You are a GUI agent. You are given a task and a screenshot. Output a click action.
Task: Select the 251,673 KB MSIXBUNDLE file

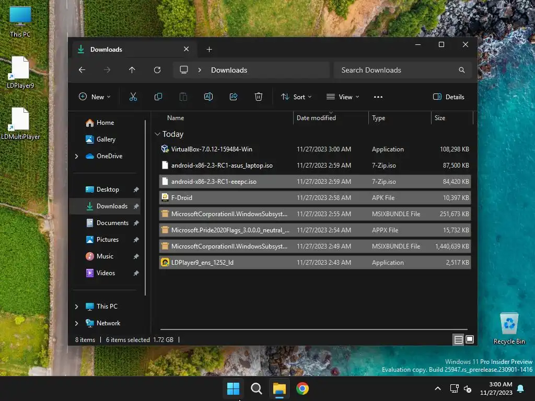(x=315, y=214)
